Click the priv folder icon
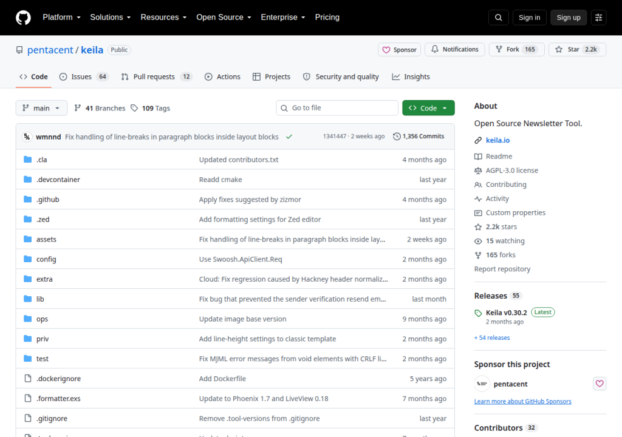The image size is (622, 437). tap(28, 339)
